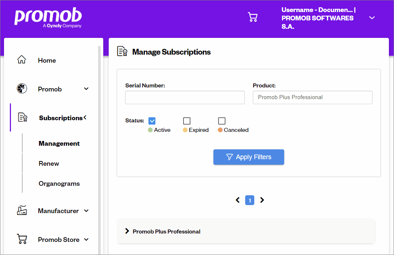Open the Organograms submenu item

pos(59,184)
